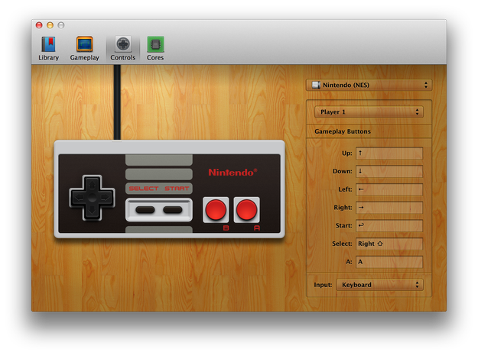
Task: Click the Left key binding field
Action: [389, 189]
